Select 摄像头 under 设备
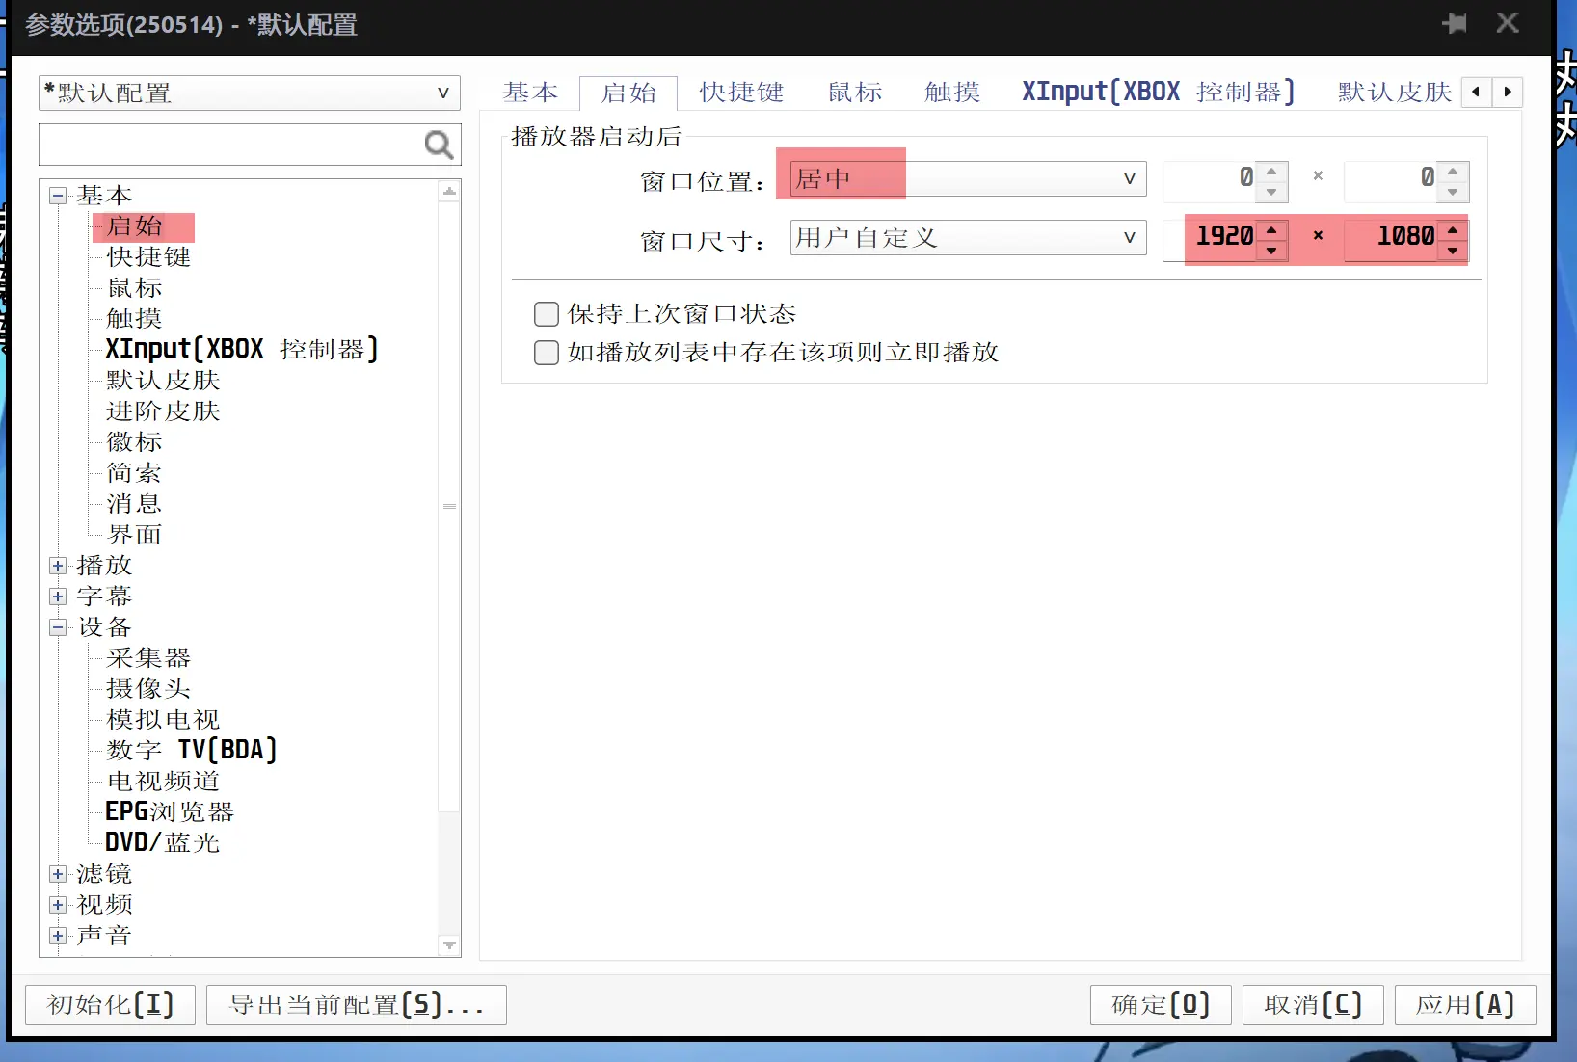1577x1062 pixels. (148, 689)
